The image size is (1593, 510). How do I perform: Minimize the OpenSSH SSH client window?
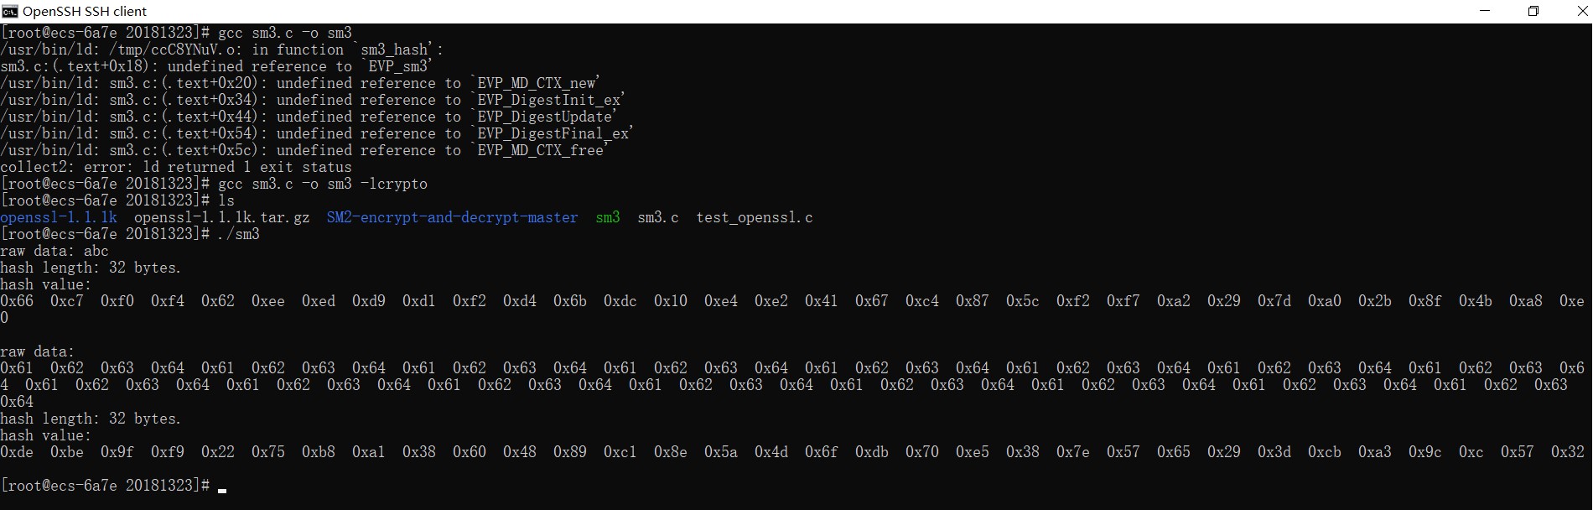tap(1486, 11)
